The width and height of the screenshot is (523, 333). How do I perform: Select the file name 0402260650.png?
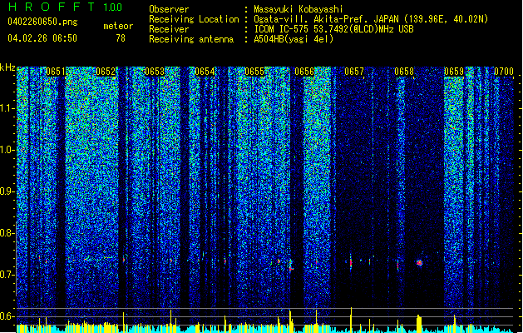tap(42, 22)
